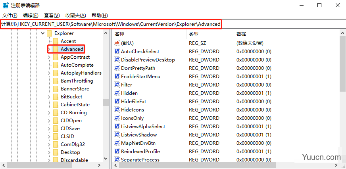Select the Discardable key in tree

(x=74, y=160)
